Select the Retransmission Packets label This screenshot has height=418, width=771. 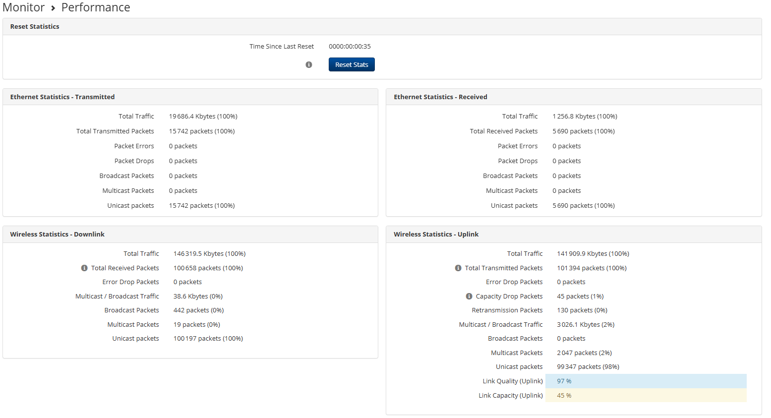pos(507,310)
